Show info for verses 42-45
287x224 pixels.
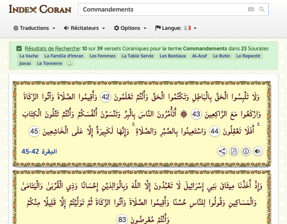(246, 151)
